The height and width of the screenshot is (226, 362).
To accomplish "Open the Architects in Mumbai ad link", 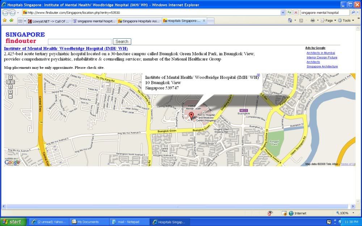I will 321,53.
